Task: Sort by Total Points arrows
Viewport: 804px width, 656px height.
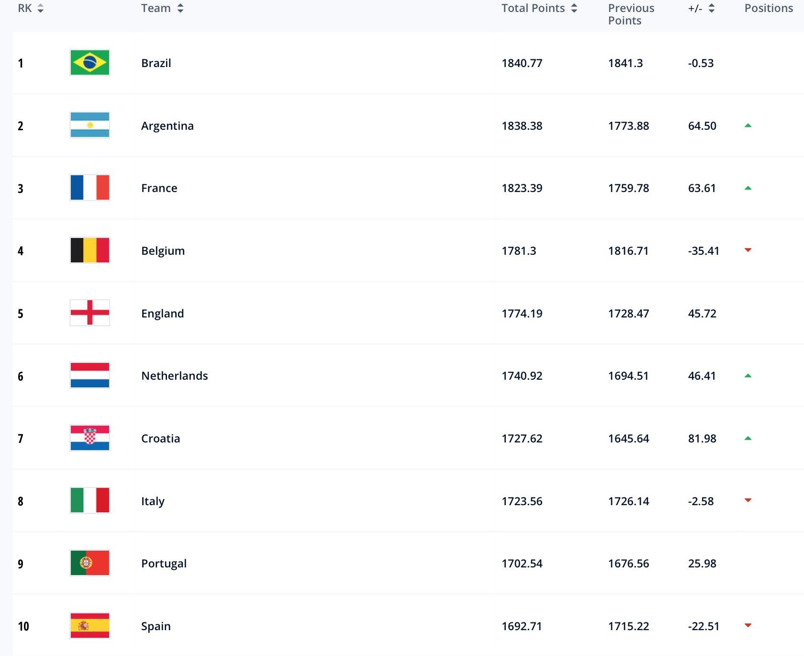Action: click(x=574, y=9)
